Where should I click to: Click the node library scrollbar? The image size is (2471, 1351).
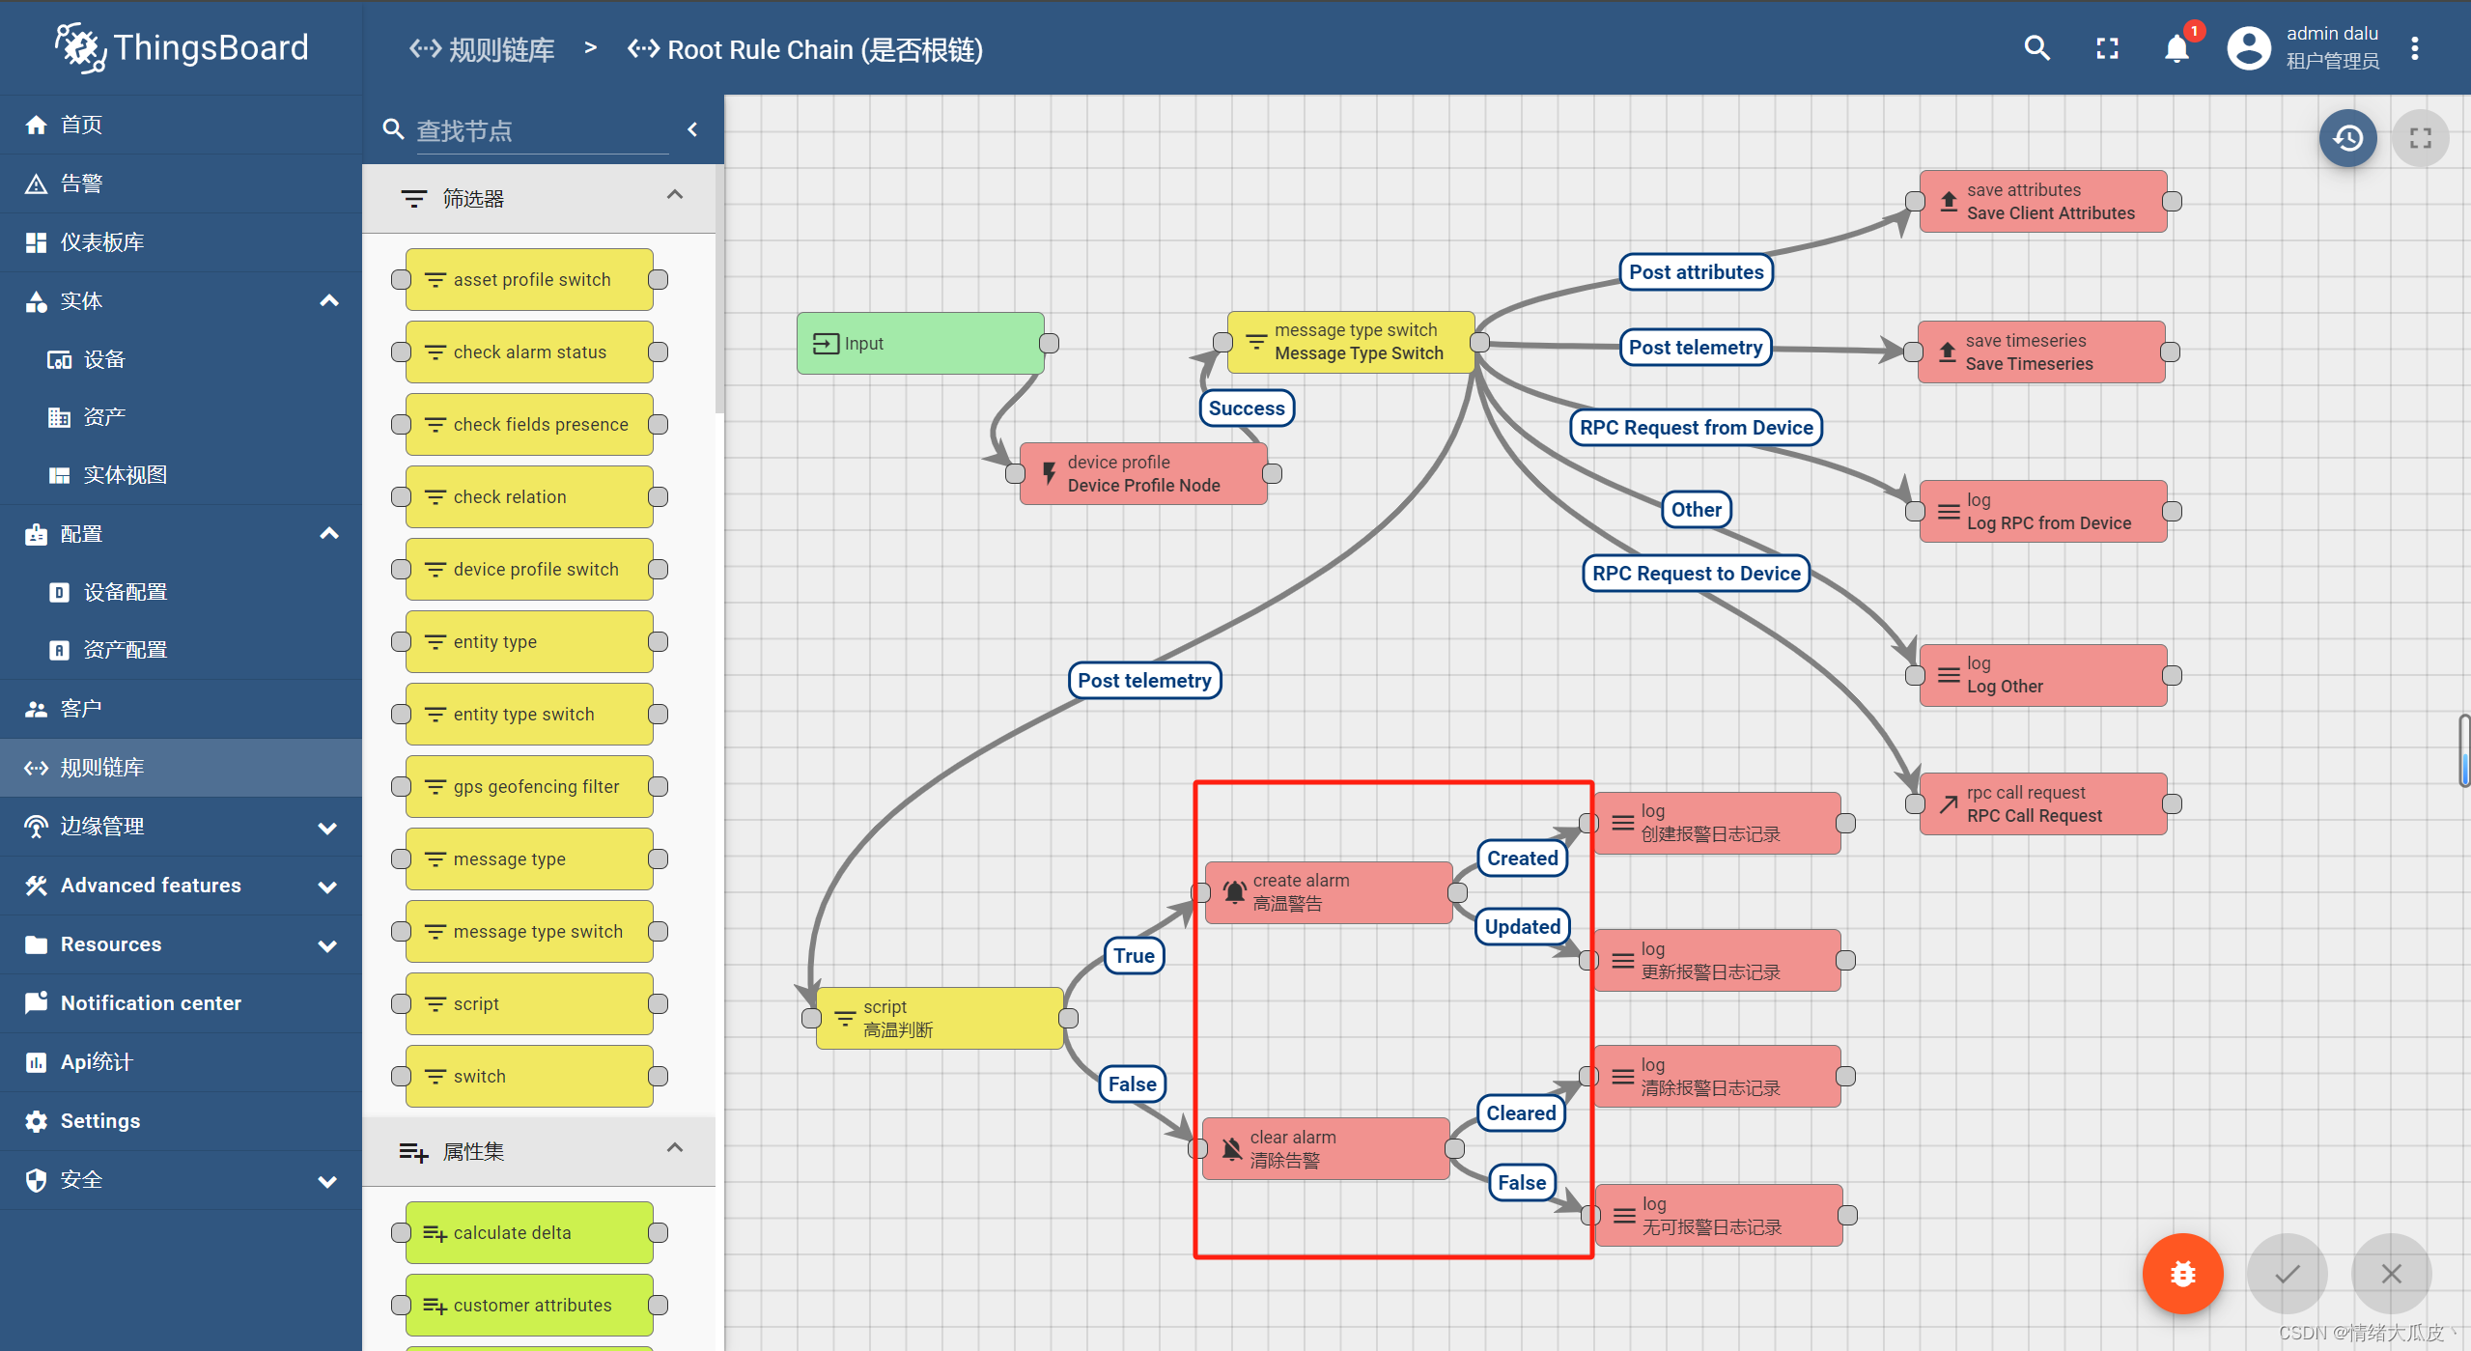[719, 290]
